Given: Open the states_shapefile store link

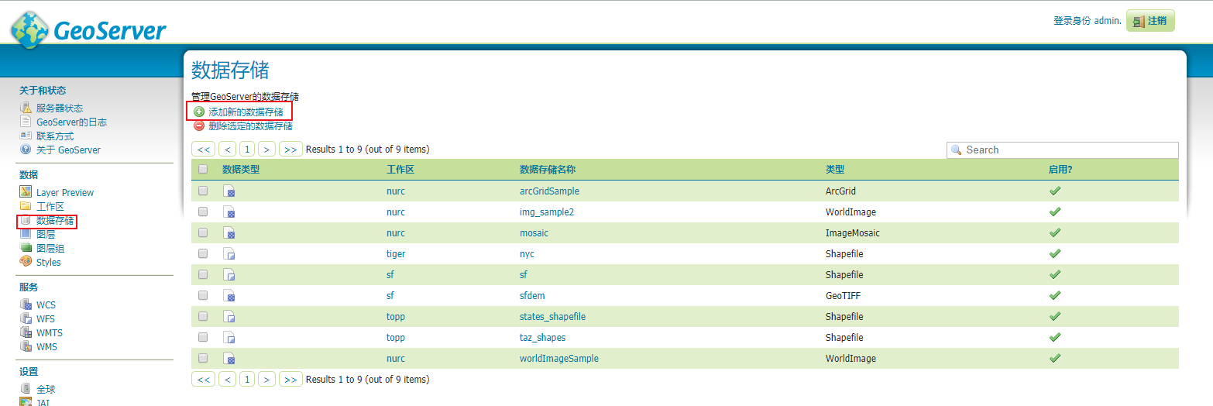Looking at the screenshot, I should click(x=552, y=316).
